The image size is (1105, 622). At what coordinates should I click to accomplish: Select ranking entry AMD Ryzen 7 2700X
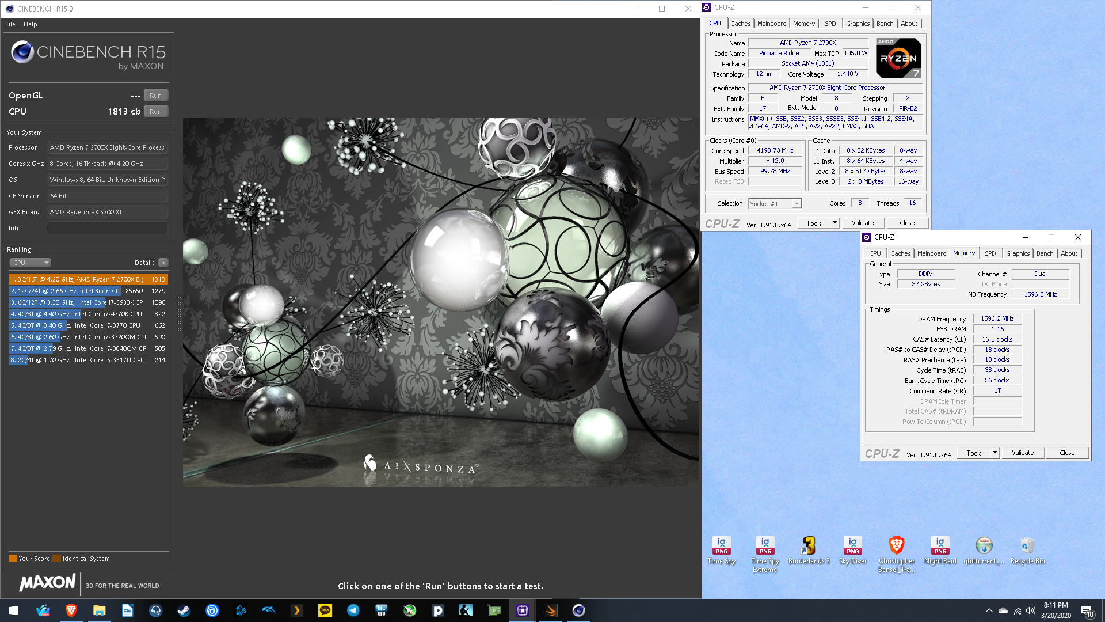(x=88, y=279)
